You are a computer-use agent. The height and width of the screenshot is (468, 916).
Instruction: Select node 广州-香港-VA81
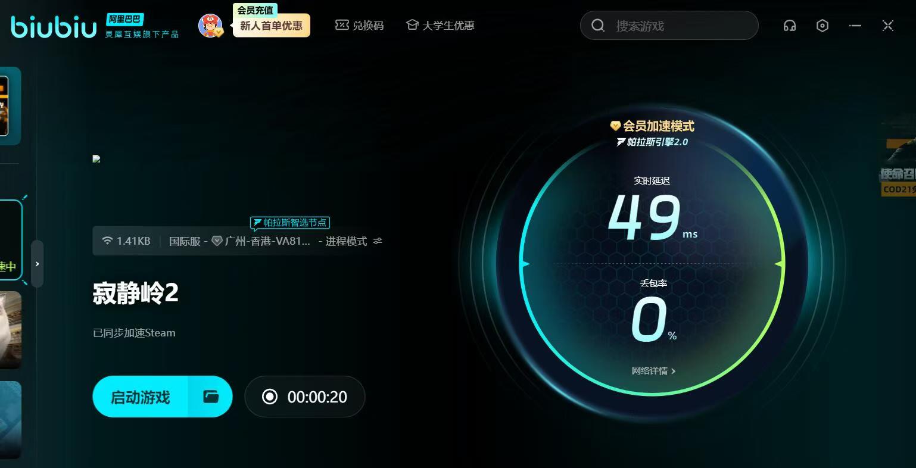(x=267, y=241)
